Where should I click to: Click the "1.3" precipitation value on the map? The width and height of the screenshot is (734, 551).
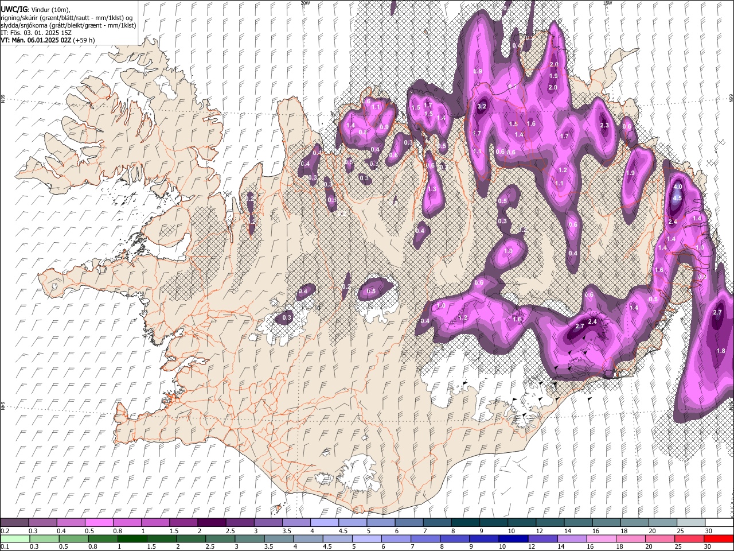point(432,189)
